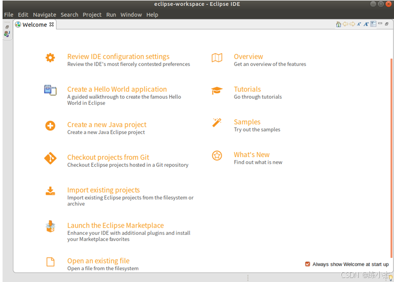394x282 pixels.
Task: Restore the Welcome view from toolbar
Action: 387,24
